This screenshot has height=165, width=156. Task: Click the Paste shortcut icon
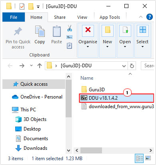click(70, 46)
